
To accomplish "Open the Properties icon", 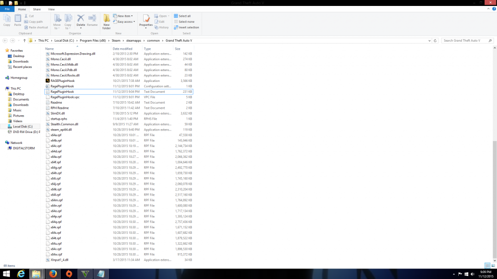I will pyautogui.click(x=146, y=18).
